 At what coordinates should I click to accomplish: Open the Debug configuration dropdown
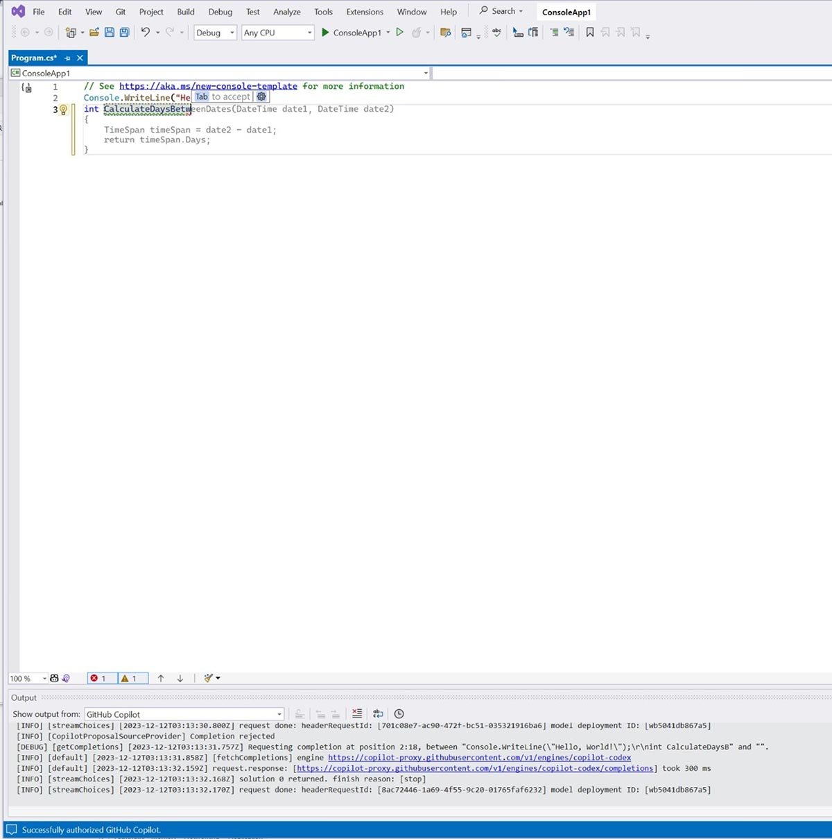click(215, 33)
